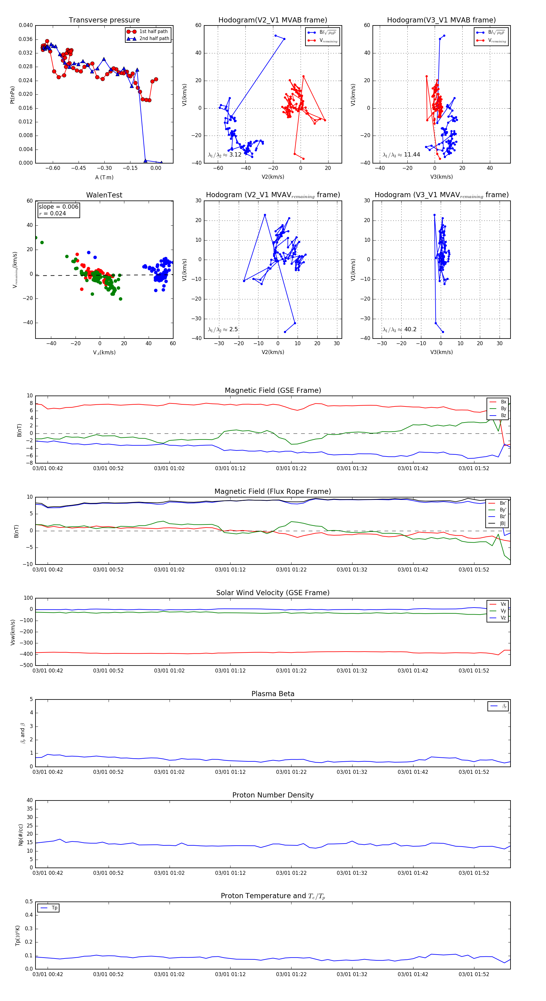The height and width of the screenshot is (1001, 546).
Task: Click the λ1/λ2 ≈ 3.12 annotation
Action: (224, 155)
